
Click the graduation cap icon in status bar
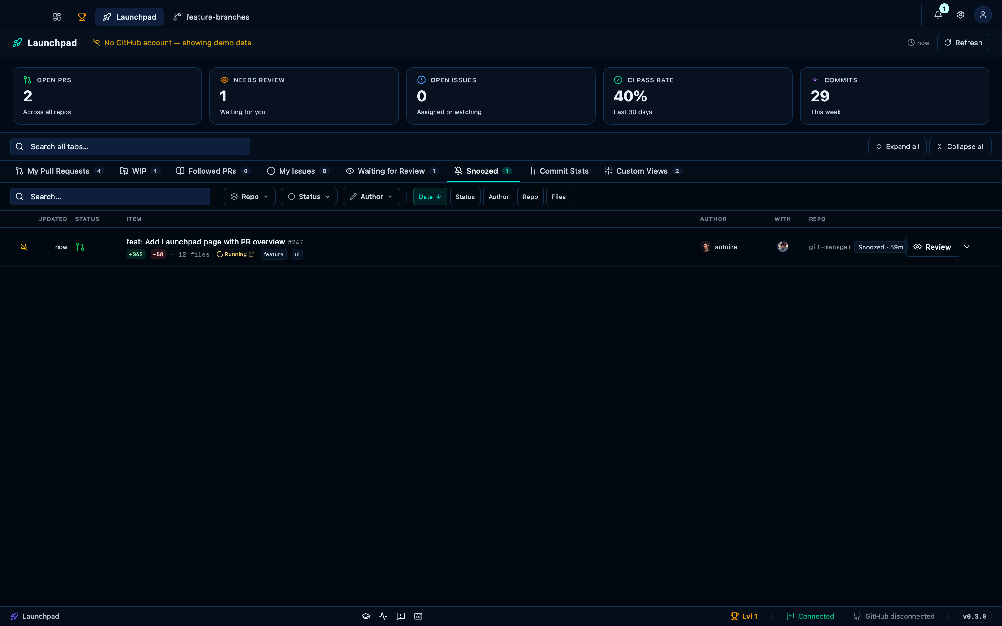point(366,616)
